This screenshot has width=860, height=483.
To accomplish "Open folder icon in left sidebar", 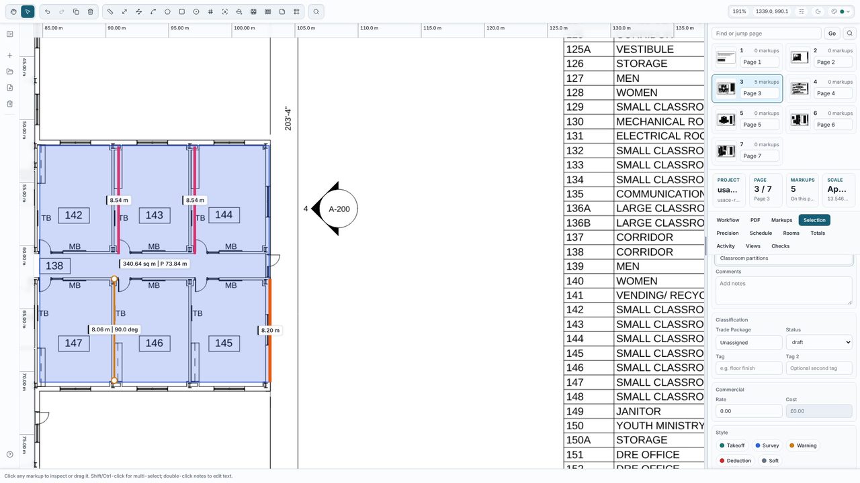I will coord(10,72).
